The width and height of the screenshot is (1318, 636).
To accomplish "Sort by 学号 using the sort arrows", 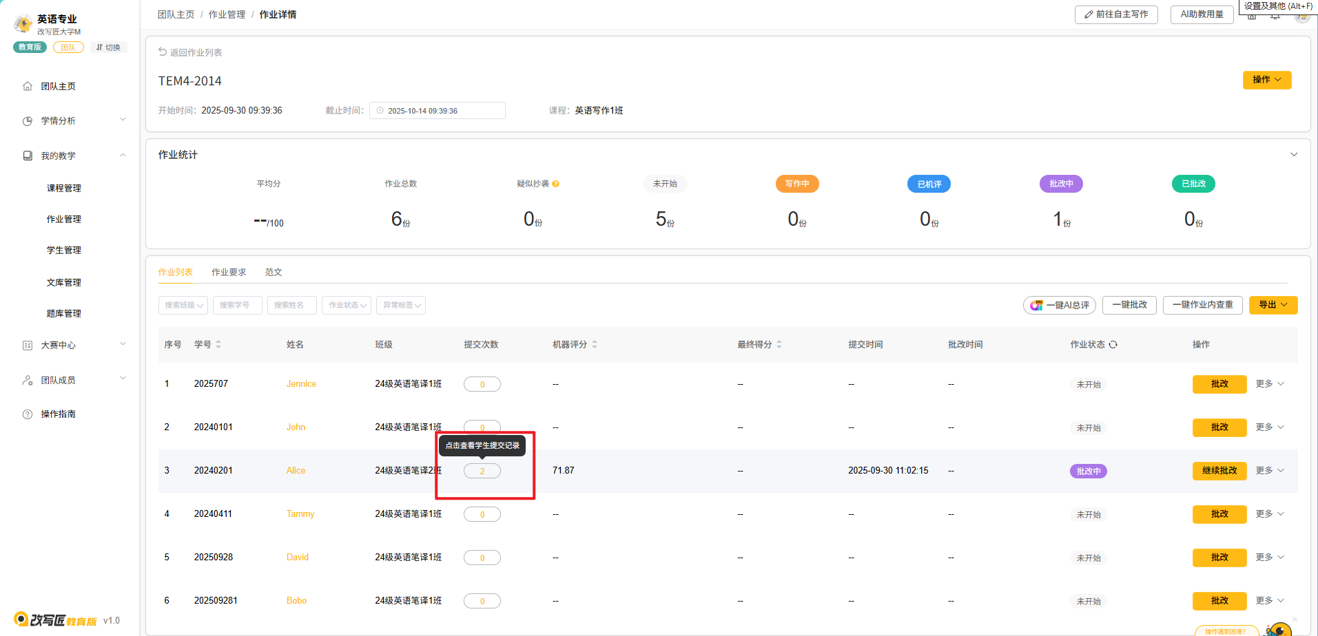I will pyautogui.click(x=218, y=345).
